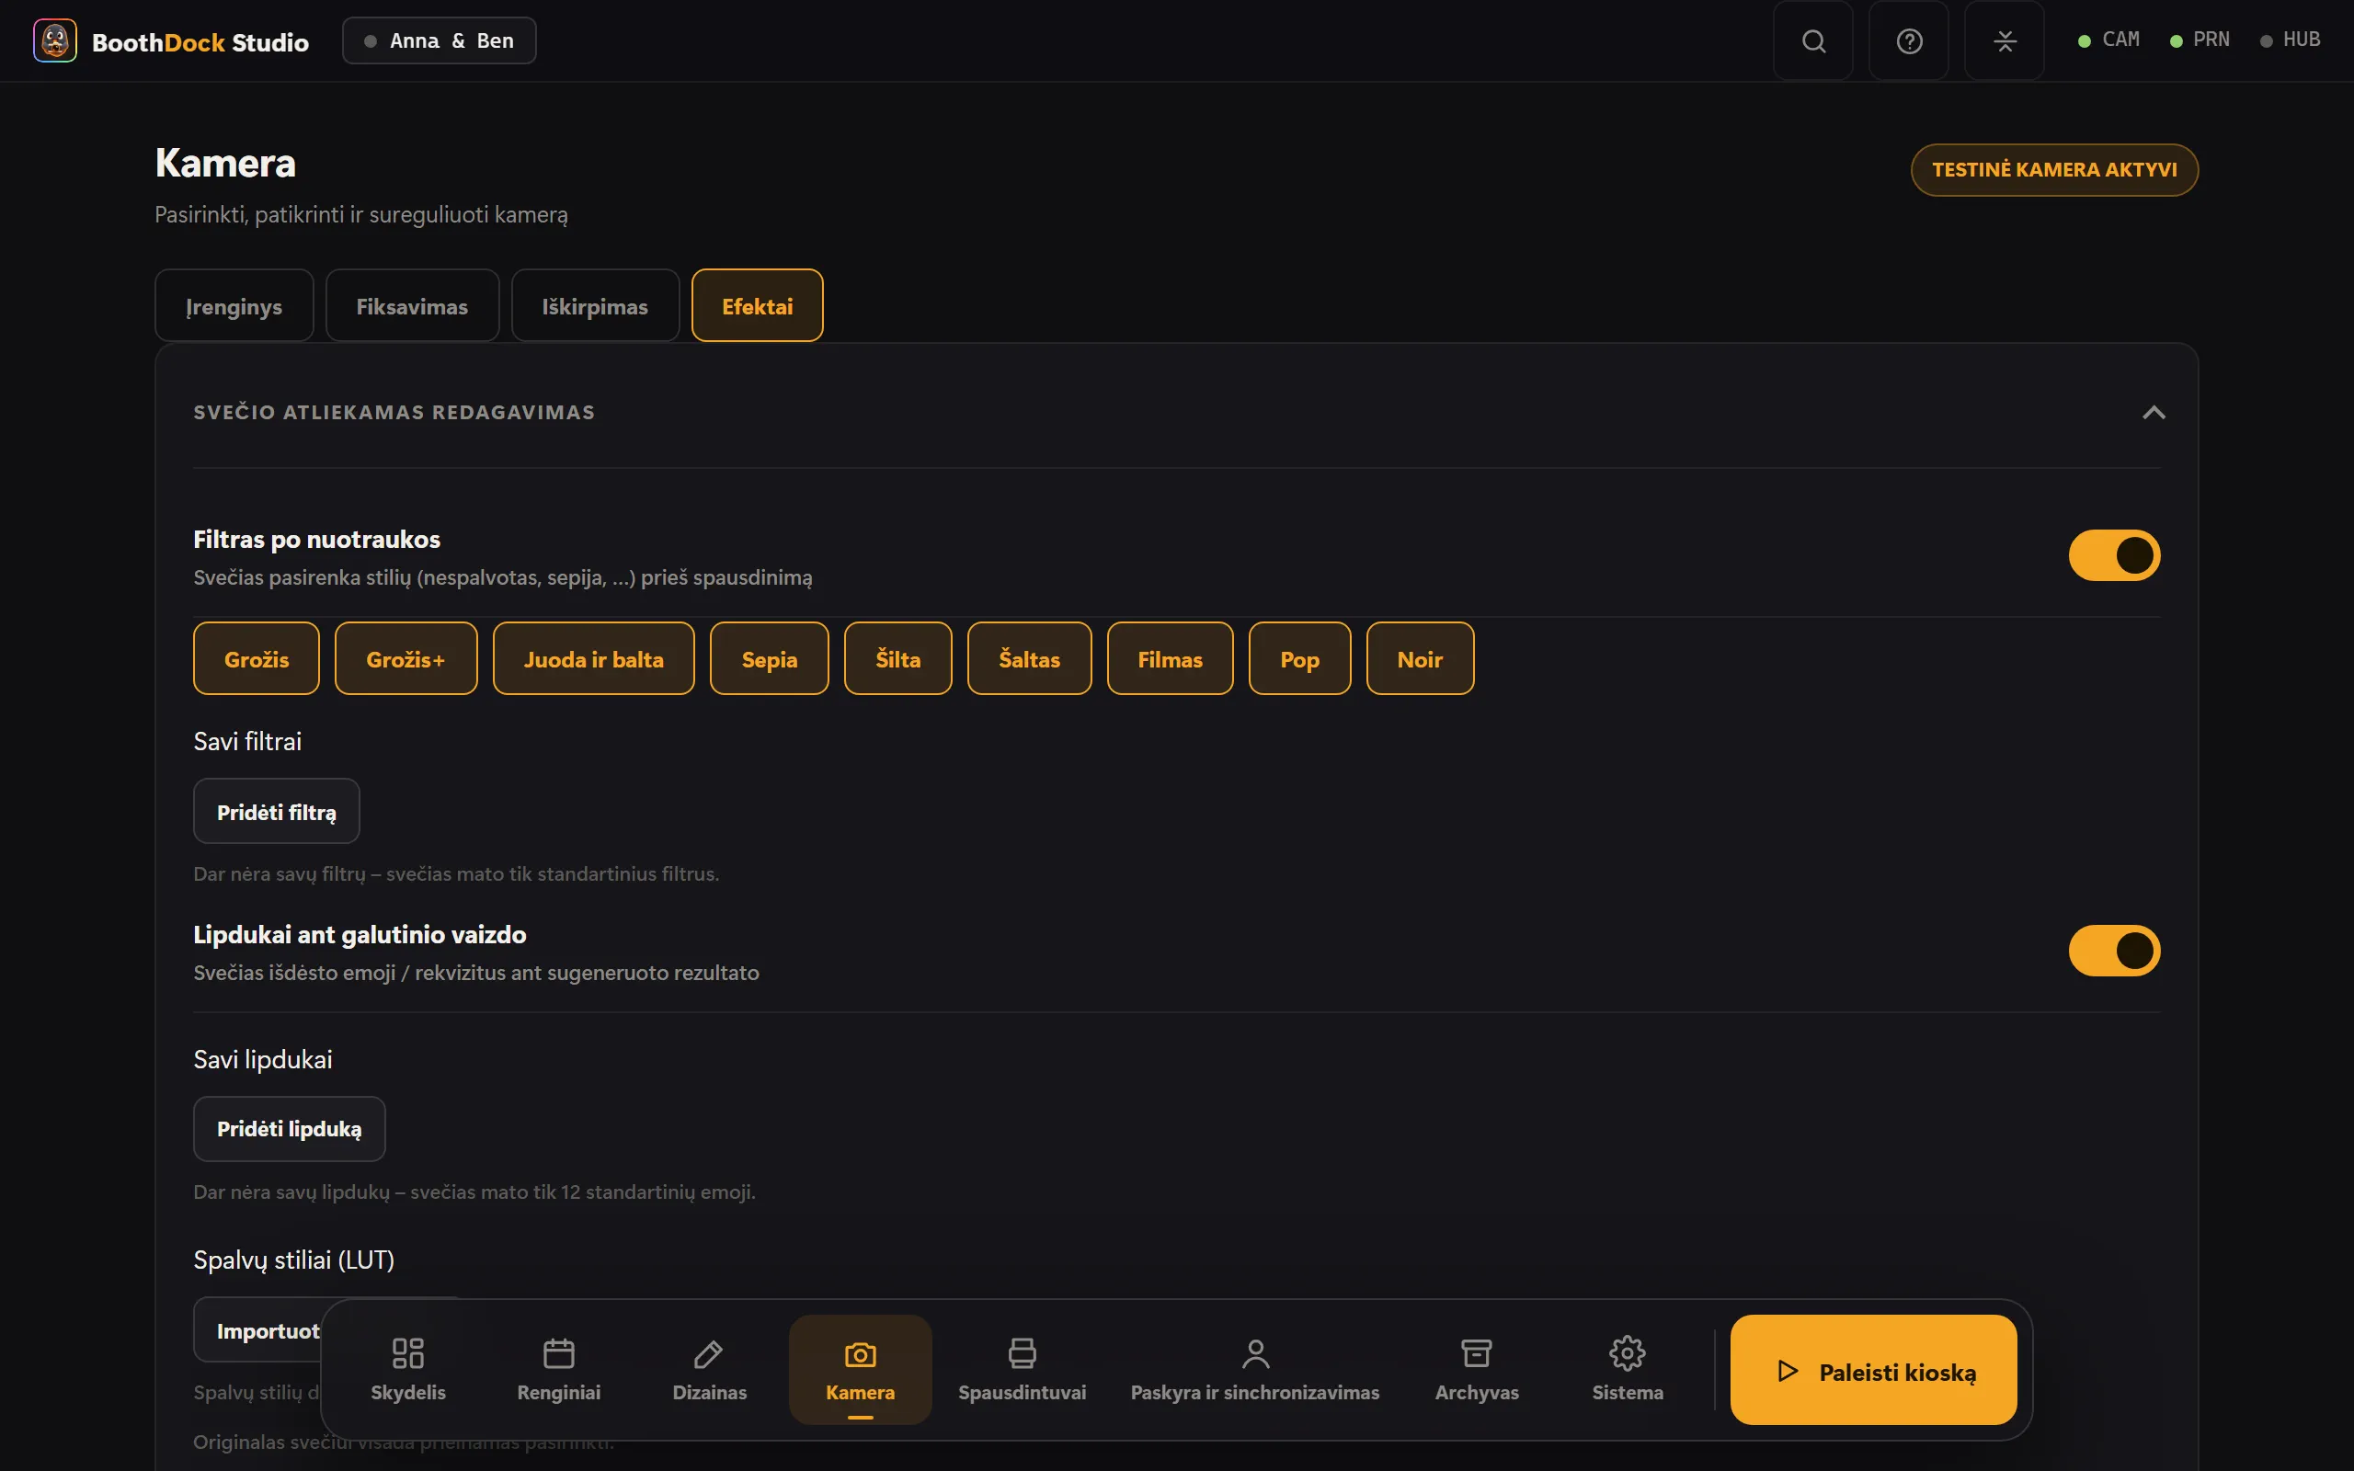Toggle the Šilta filter chip

[897, 658]
